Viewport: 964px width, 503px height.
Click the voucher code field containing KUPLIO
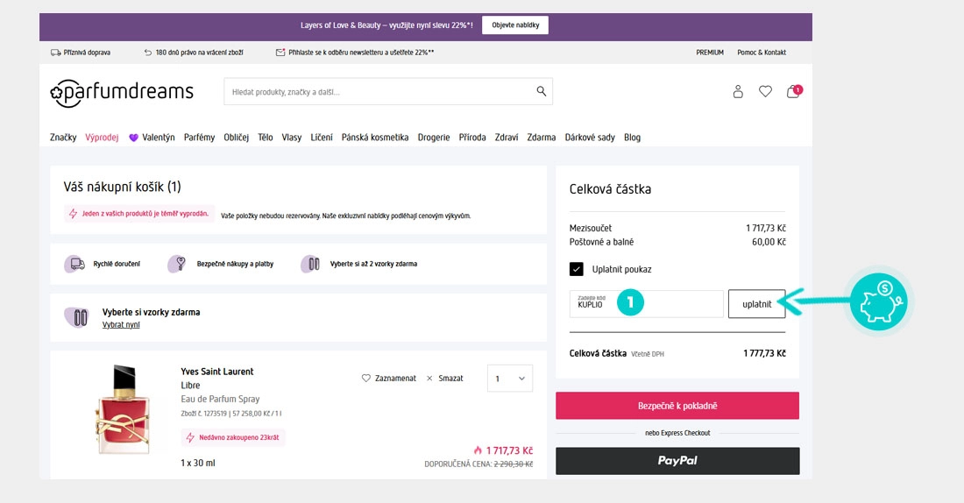pyautogui.click(x=646, y=304)
